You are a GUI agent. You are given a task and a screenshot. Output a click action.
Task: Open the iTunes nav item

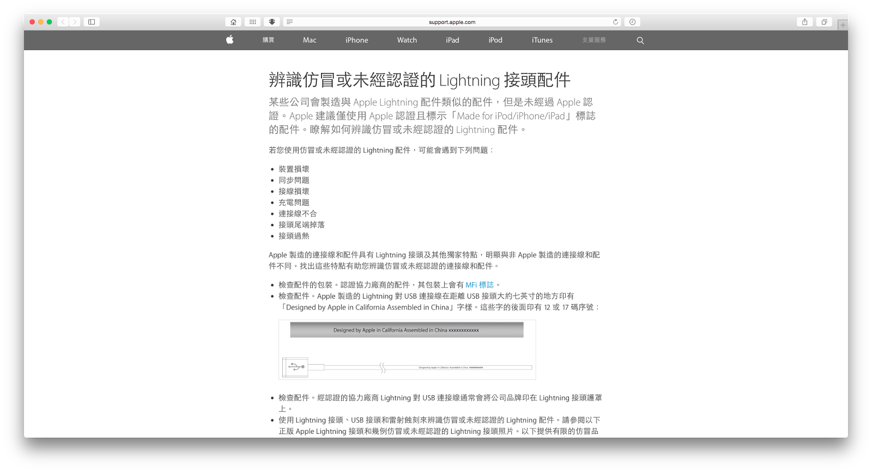tap(542, 40)
